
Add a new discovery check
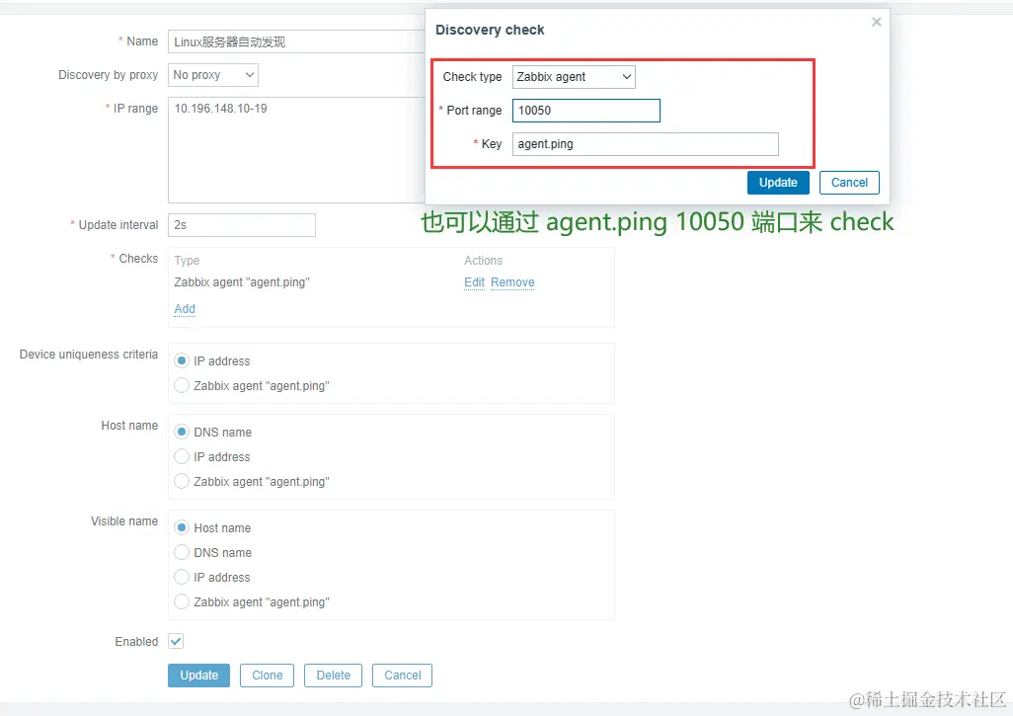pos(185,309)
